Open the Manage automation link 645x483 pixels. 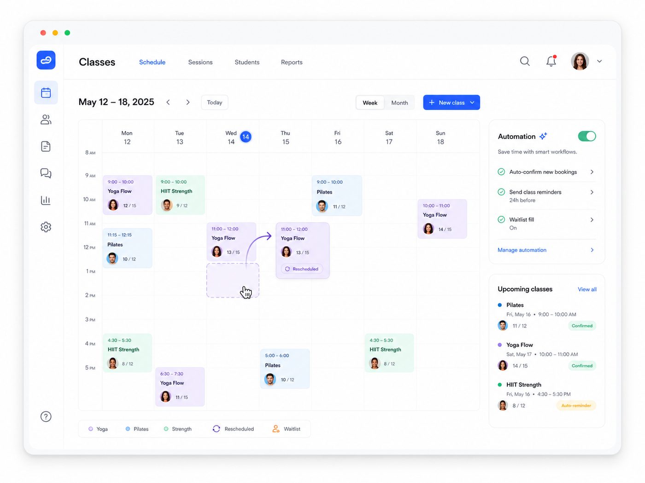(522, 250)
